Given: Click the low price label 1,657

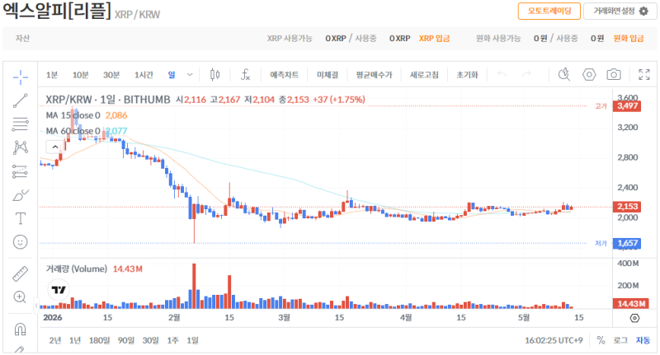Looking at the screenshot, I should point(627,243).
